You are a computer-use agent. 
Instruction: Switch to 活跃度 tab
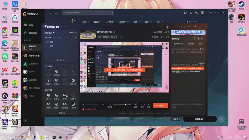tap(191, 44)
